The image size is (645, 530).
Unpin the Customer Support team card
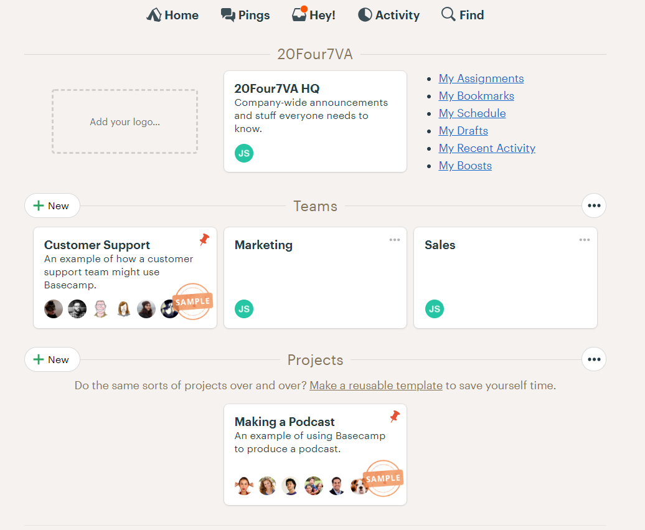(204, 239)
